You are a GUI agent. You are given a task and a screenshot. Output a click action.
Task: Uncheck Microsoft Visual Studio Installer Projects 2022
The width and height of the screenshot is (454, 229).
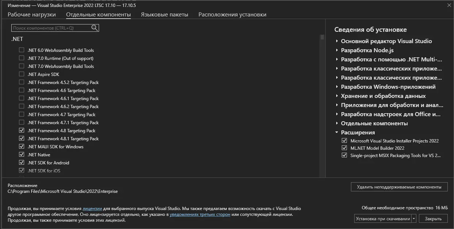pyautogui.click(x=344, y=141)
